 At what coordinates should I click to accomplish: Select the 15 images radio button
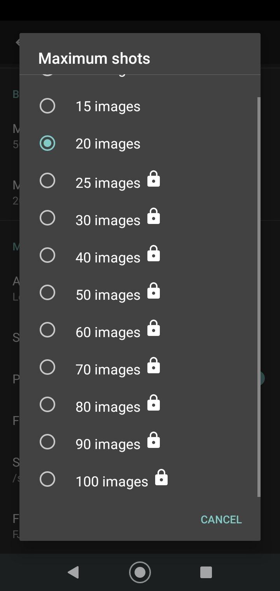pos(47,106)
